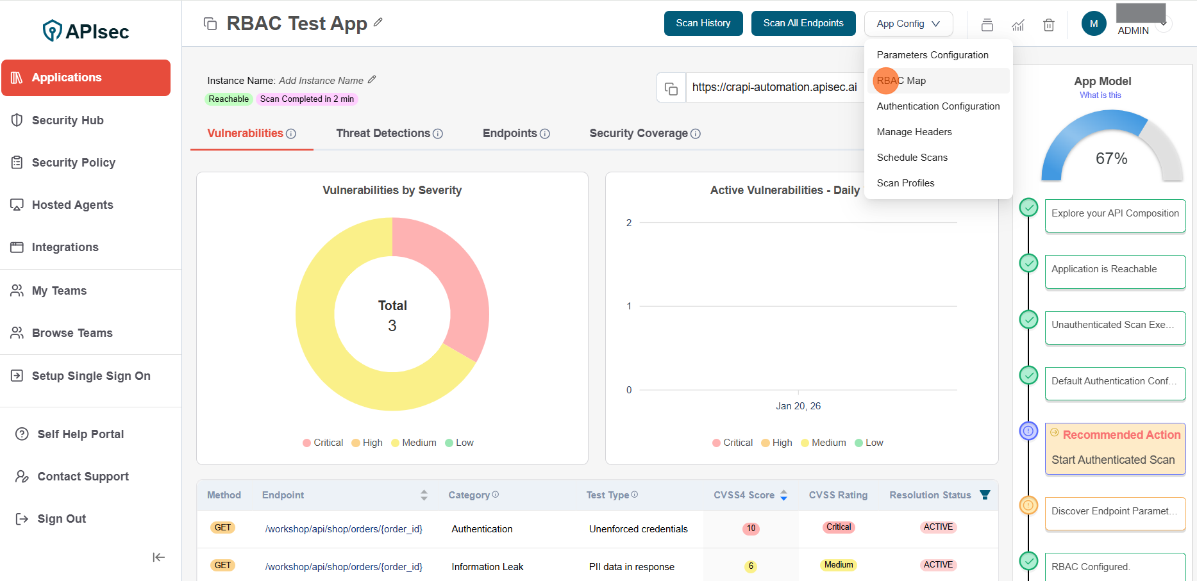Click the Resolution Status filter icon
Screen dimensions: 1197x581
(985, 495)
